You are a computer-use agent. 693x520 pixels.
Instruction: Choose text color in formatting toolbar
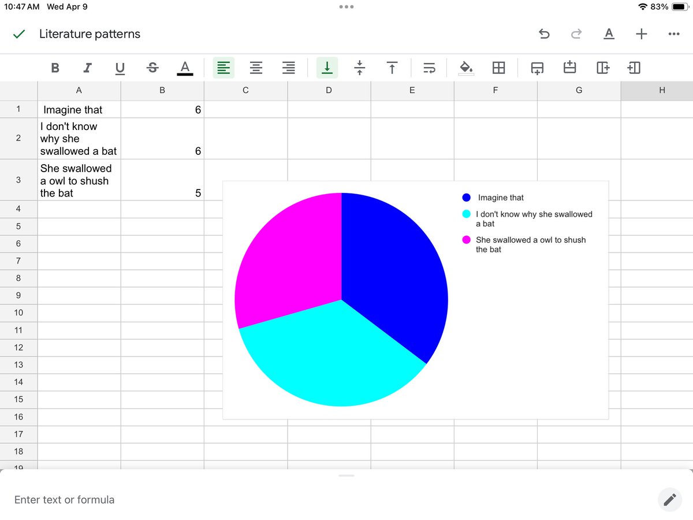click(185, 68)
